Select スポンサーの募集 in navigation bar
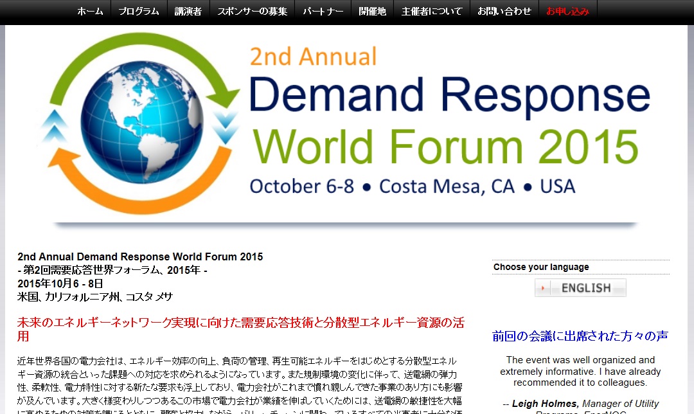The width and height of the screenshot is (694, 414). (x=253, y=12)
